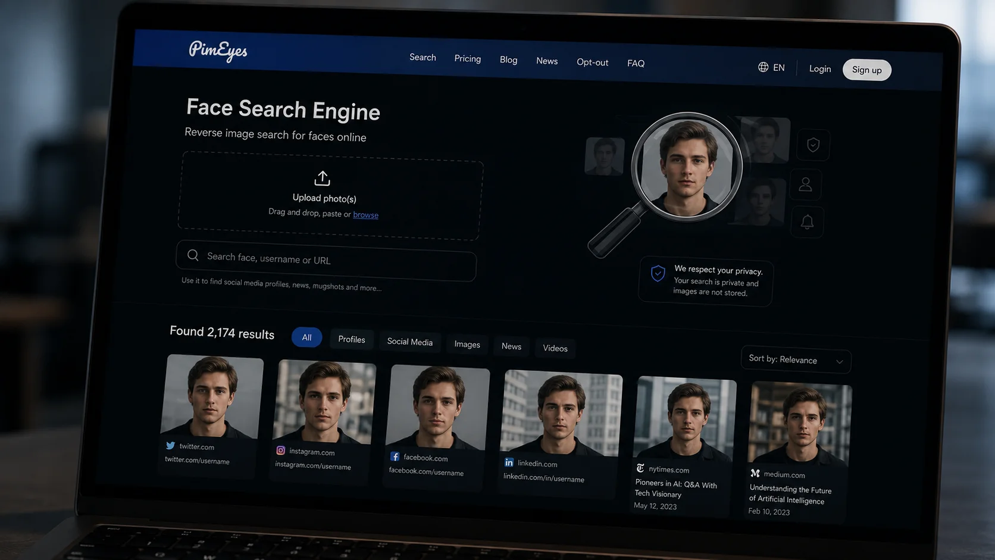Click the Twitter bird icon
The width and height of the screenshot is (995, 560).
pos(171,445)
